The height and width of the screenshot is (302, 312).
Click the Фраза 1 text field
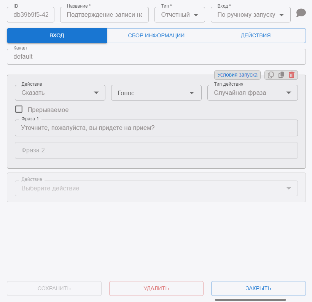[x=156, y=128]
